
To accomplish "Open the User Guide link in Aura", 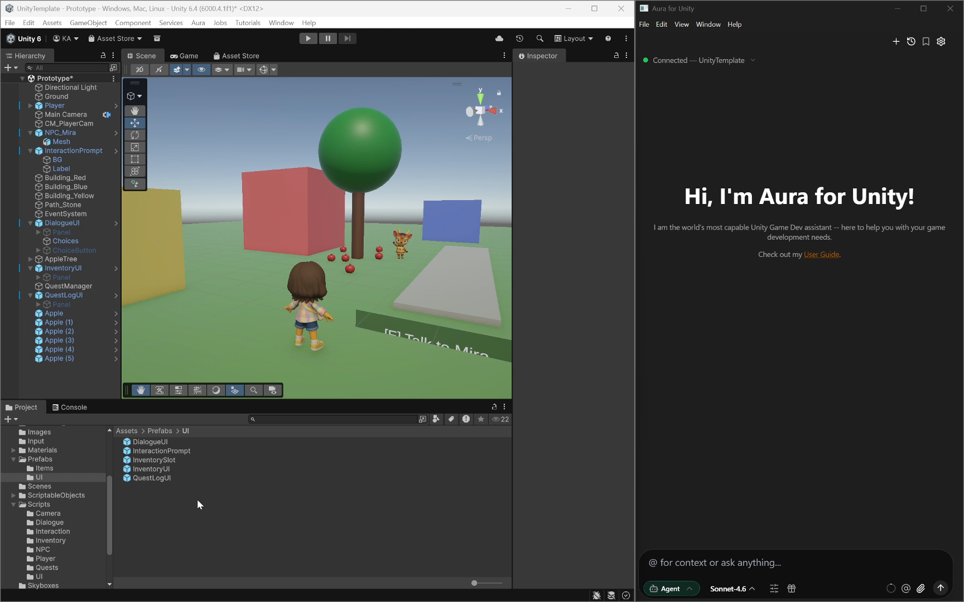I will click(821, 254).
